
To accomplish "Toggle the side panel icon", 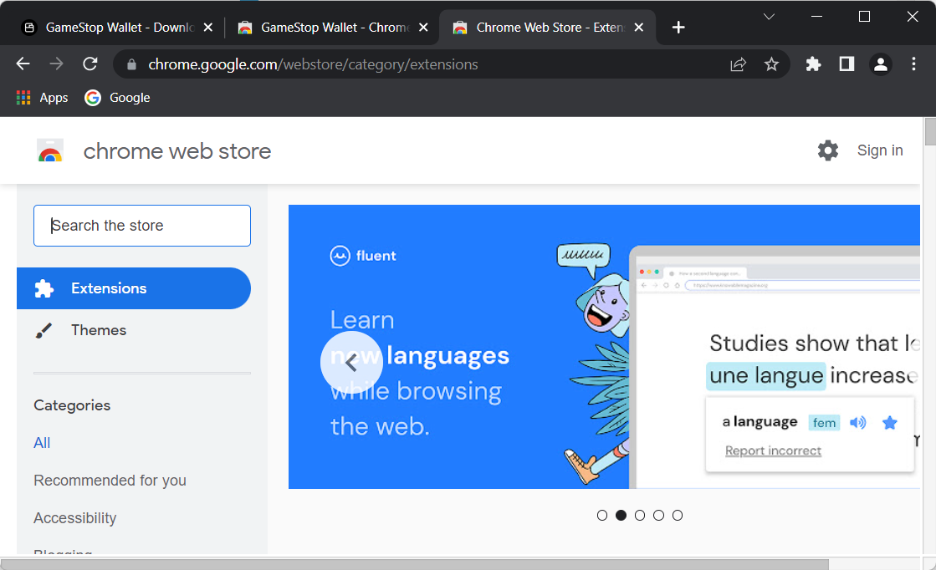I will click(x=846, y=64).
